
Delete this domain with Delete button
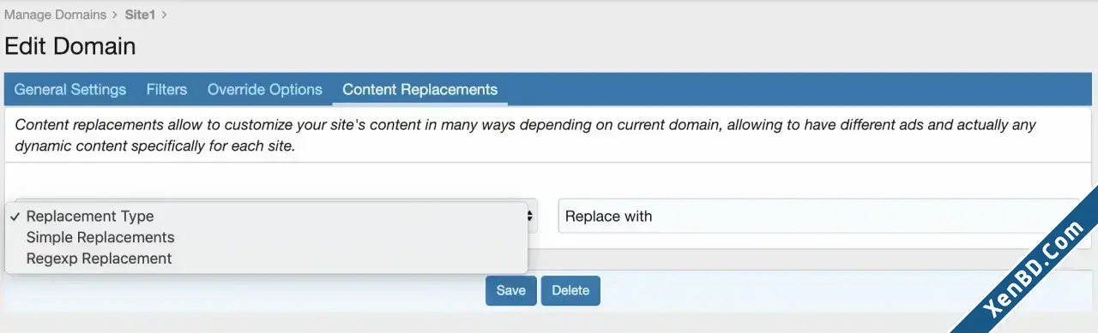click(570, 290)
